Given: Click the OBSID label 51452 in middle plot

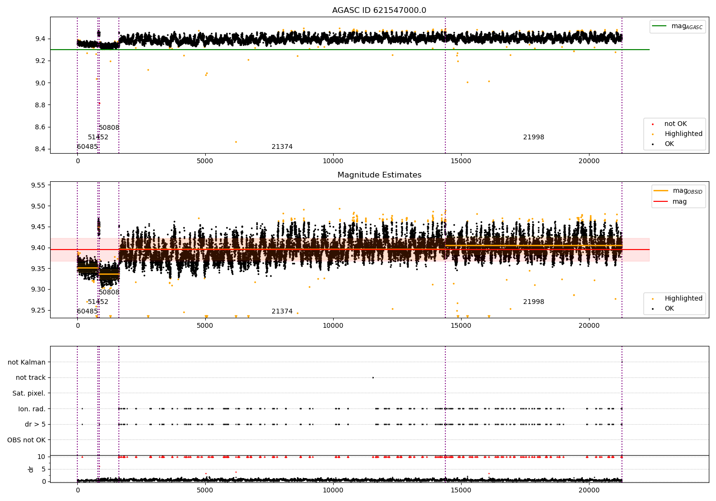Looking at the screenshot, I should point(98,302).
